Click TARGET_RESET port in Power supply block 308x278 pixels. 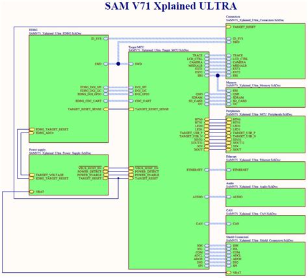(105, 179)
